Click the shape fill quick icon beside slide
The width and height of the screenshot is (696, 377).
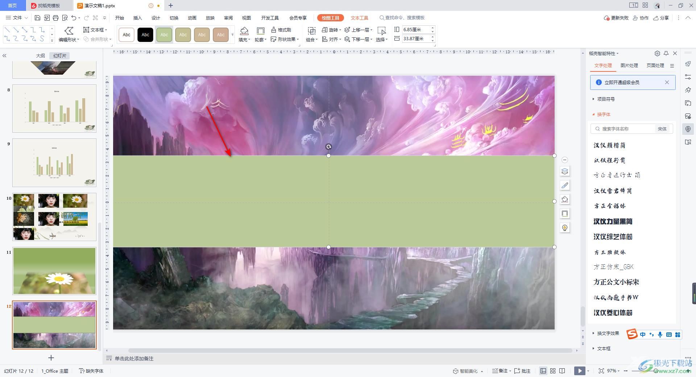pos(565,200)
